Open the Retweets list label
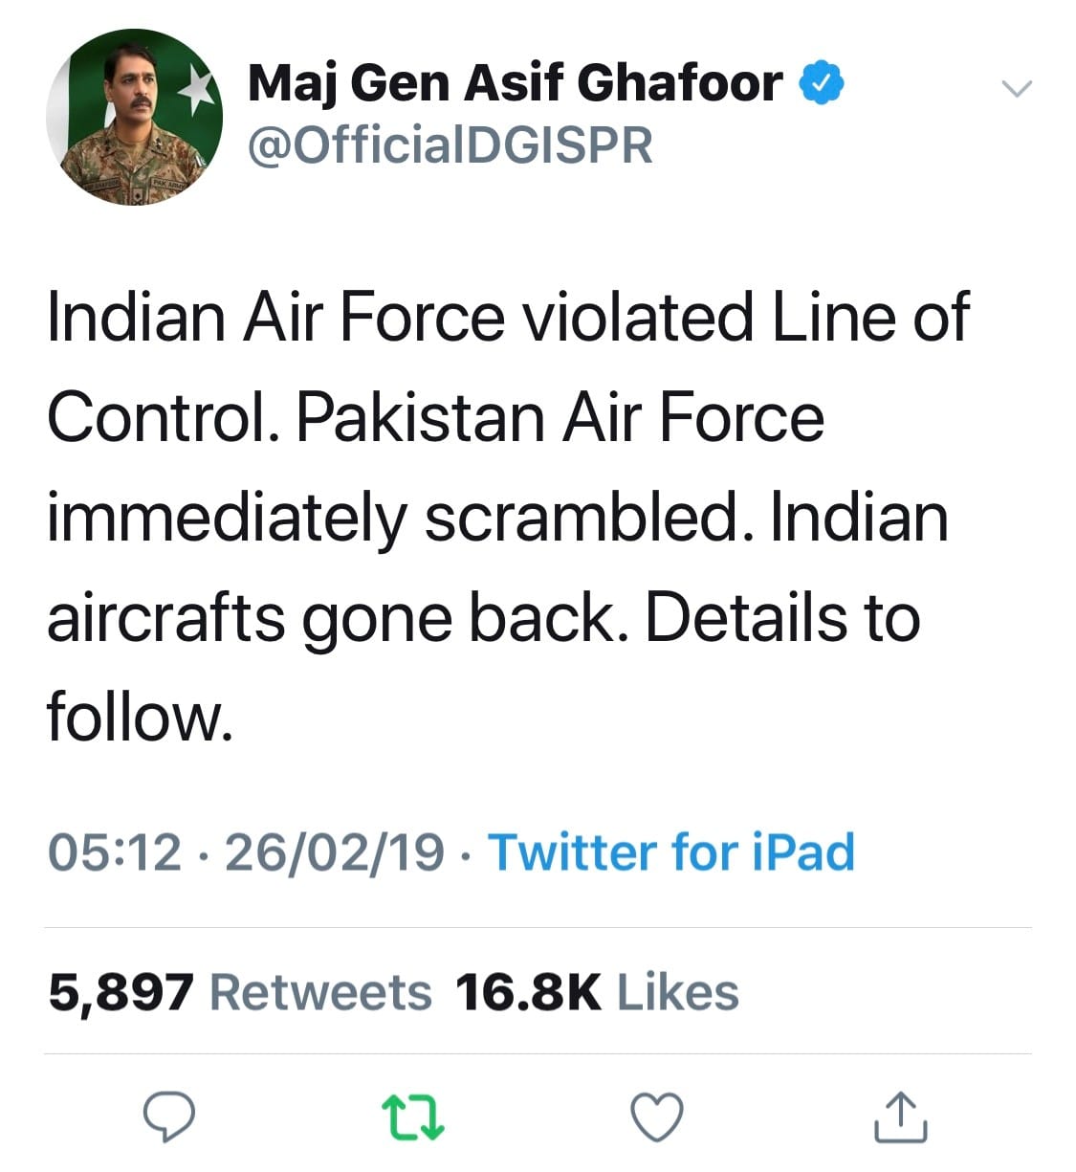The image size is (1076, 1172). (320, 992)
